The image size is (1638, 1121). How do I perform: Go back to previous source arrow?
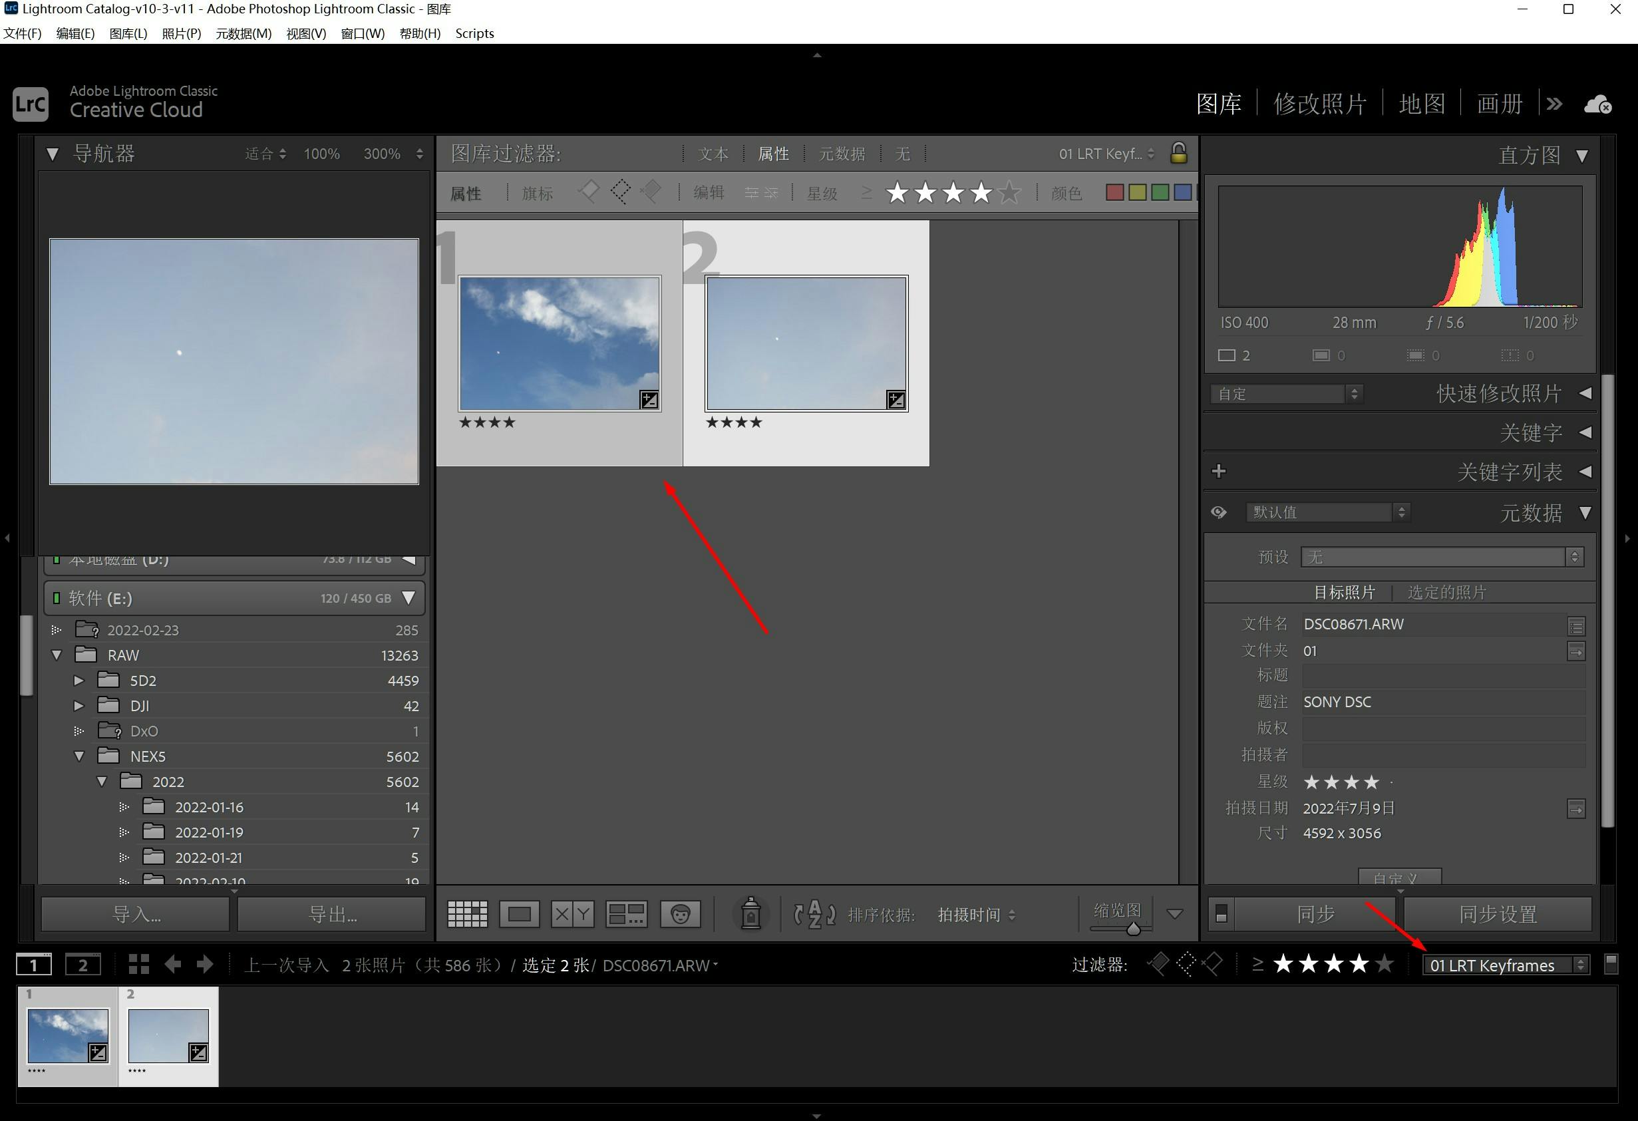[x=173, y=964]
